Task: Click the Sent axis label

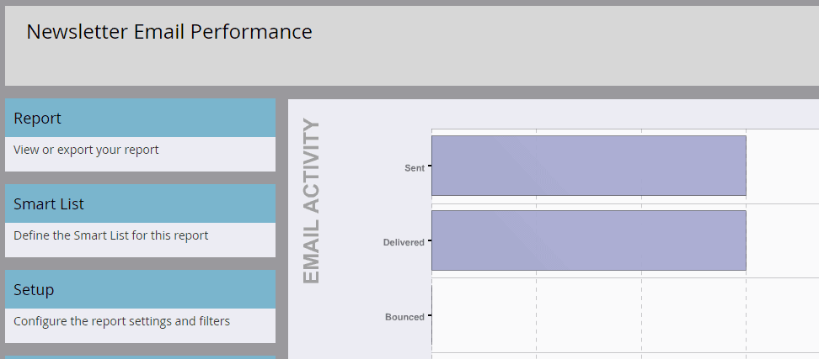Action: (x=415, y=168)
